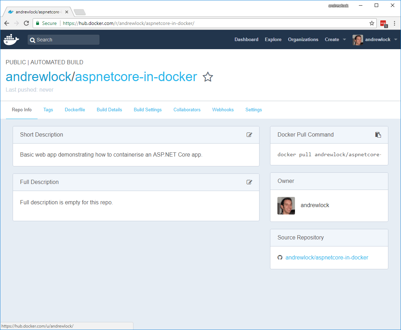Click the search magnifier icon
This screenshot has width=401, height=330.
click(32, 40)
